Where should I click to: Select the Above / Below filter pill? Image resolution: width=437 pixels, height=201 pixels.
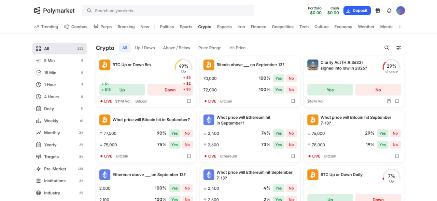tap(177, 48)
